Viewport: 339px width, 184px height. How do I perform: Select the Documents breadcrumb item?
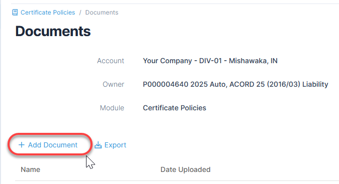102,13
